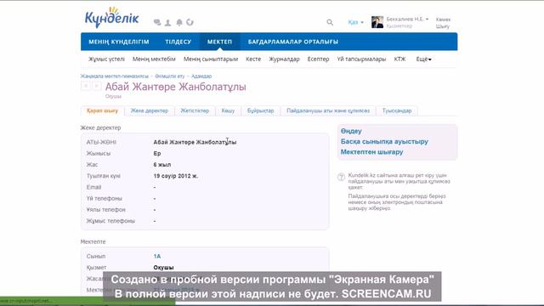Screen dimensions: 544x306
Task: Click the gender value Ер
Action: [157, 153]
